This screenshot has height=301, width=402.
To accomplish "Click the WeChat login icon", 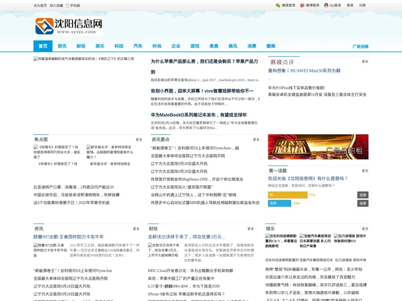I will [277, 6].
